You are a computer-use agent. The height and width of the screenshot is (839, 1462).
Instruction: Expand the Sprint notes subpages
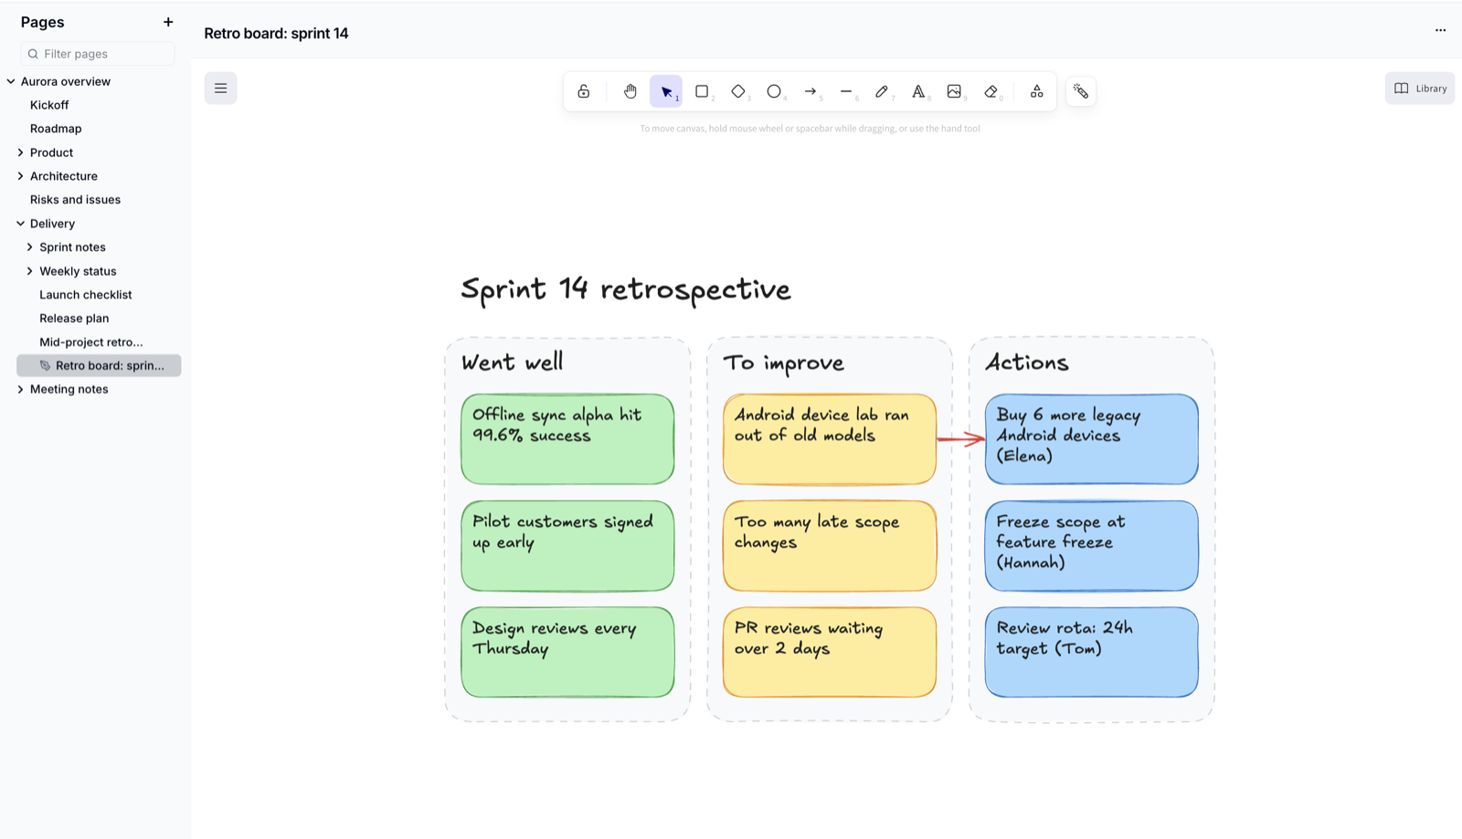coord(30,247)
